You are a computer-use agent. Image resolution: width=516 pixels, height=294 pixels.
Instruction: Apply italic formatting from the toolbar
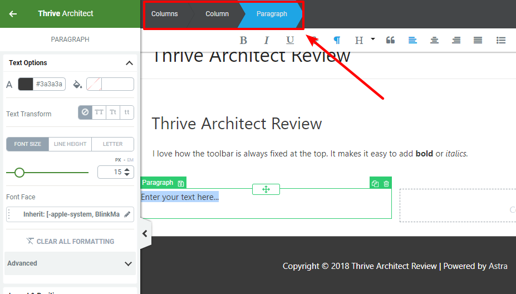[267, 40]
